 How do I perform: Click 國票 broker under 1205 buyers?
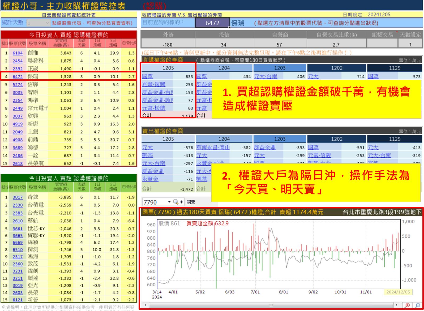(x=147, y=76)
